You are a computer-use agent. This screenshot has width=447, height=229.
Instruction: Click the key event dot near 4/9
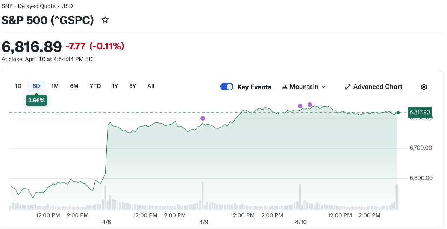[x=203, y=118]
